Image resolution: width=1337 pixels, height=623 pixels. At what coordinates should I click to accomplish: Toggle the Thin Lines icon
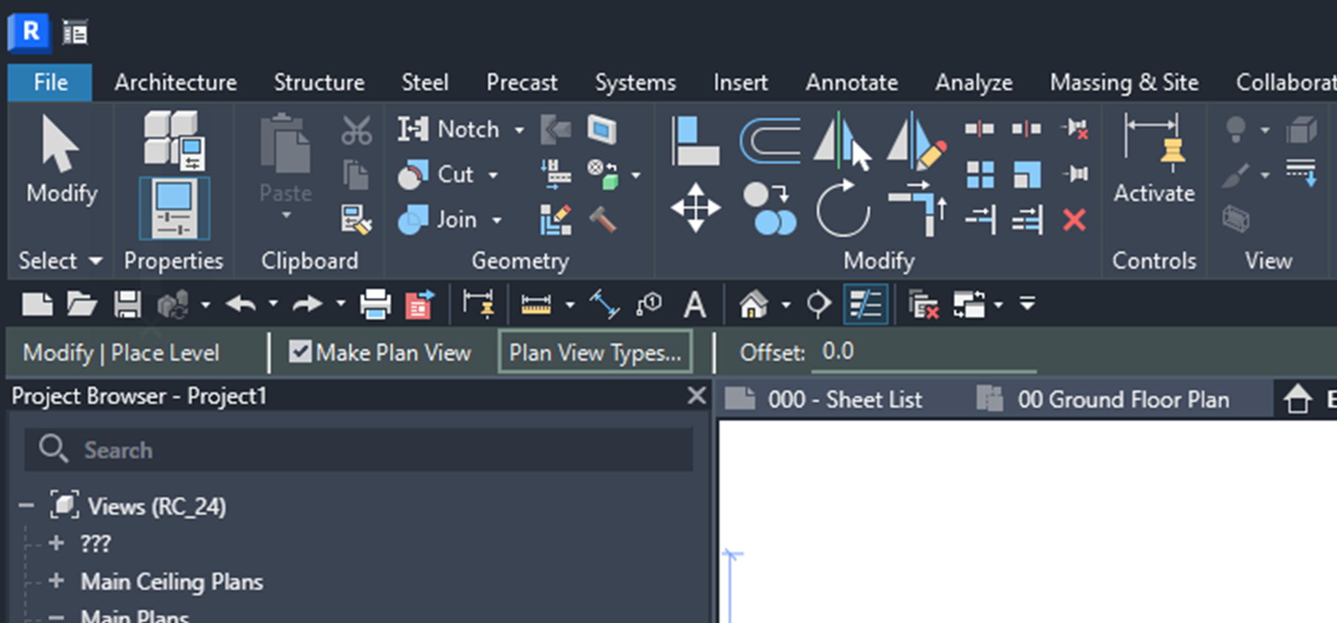[x=865, y=304]
